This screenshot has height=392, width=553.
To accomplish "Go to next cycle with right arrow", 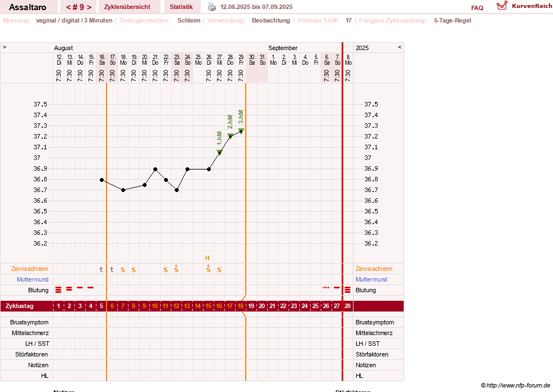I will pos(89,7).
